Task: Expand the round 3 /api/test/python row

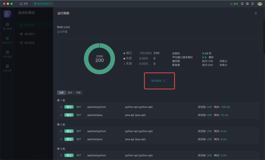Action: pos(61,155)
